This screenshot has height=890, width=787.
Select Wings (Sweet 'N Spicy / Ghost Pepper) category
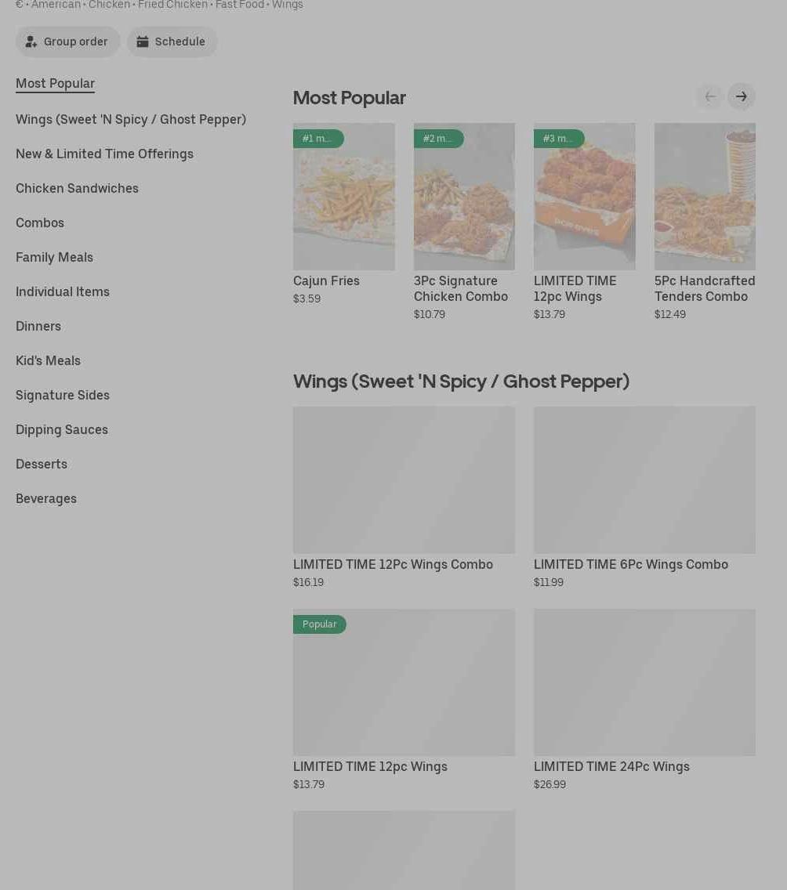[131, 119]
